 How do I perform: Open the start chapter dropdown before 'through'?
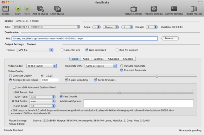pos(127,27)
